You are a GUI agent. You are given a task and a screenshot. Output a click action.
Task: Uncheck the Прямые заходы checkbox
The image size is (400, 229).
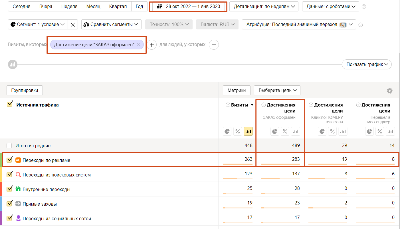pos(9,204)
